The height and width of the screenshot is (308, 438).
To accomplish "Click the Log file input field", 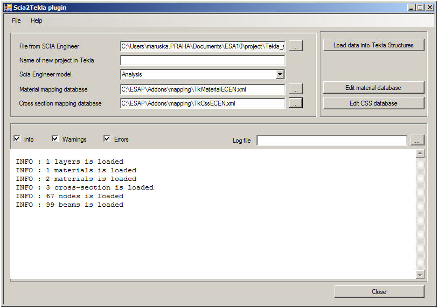I will (x=331, y=141).
